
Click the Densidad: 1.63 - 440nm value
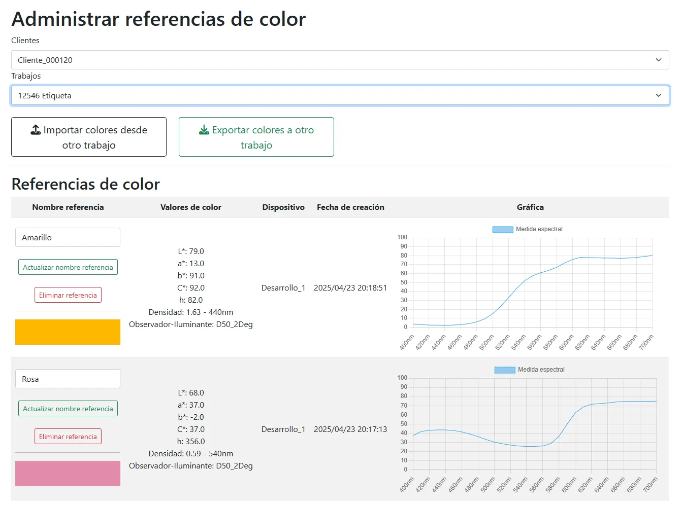coord(191,312)
